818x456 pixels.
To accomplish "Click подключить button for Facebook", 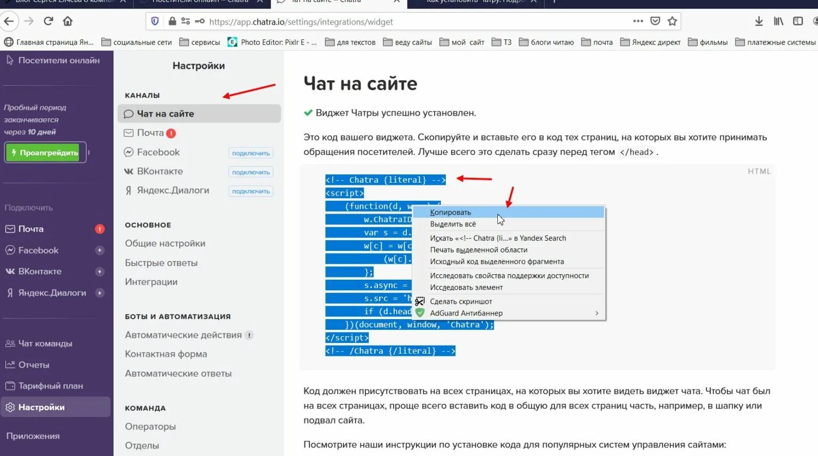I will click(251, 153).
